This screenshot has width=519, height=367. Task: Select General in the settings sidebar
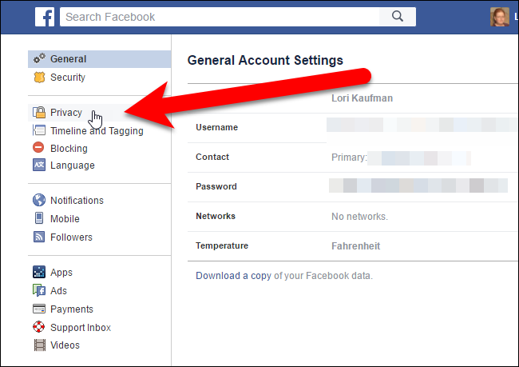point(68,59)
